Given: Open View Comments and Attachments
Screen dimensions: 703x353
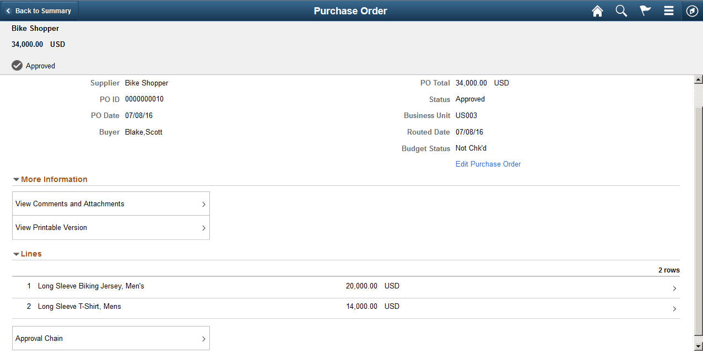Looking at the screenshot, I should pyautogui.click(x=110, y=204).
